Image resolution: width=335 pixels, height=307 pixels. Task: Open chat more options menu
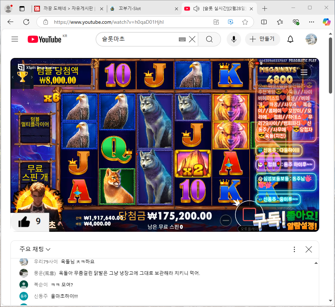pyautogui.click(x=294, y=249)
